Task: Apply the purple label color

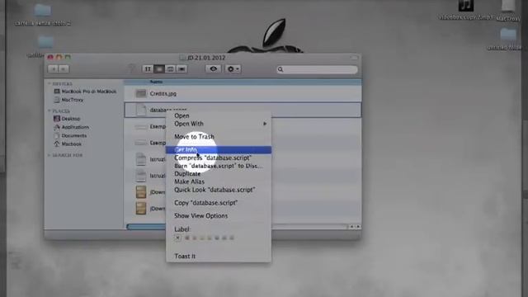Action: click(224, 238)
